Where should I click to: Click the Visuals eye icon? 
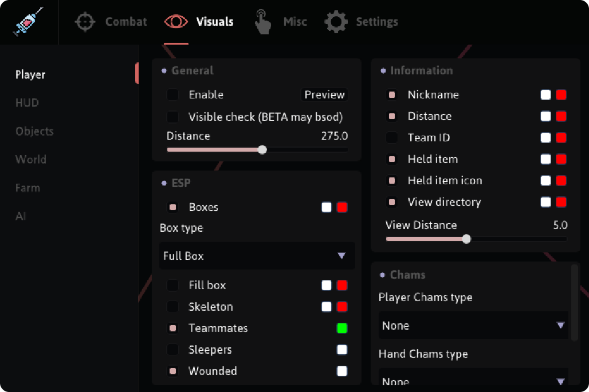pyautogui.click(x=175, y=22)
